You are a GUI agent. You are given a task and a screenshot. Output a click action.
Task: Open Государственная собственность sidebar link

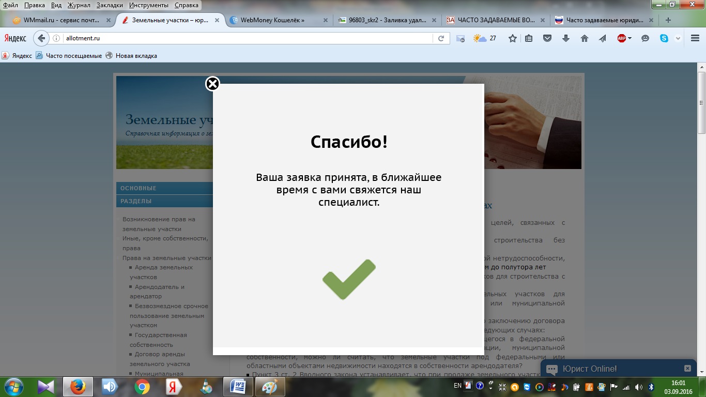tap(158, 340)
